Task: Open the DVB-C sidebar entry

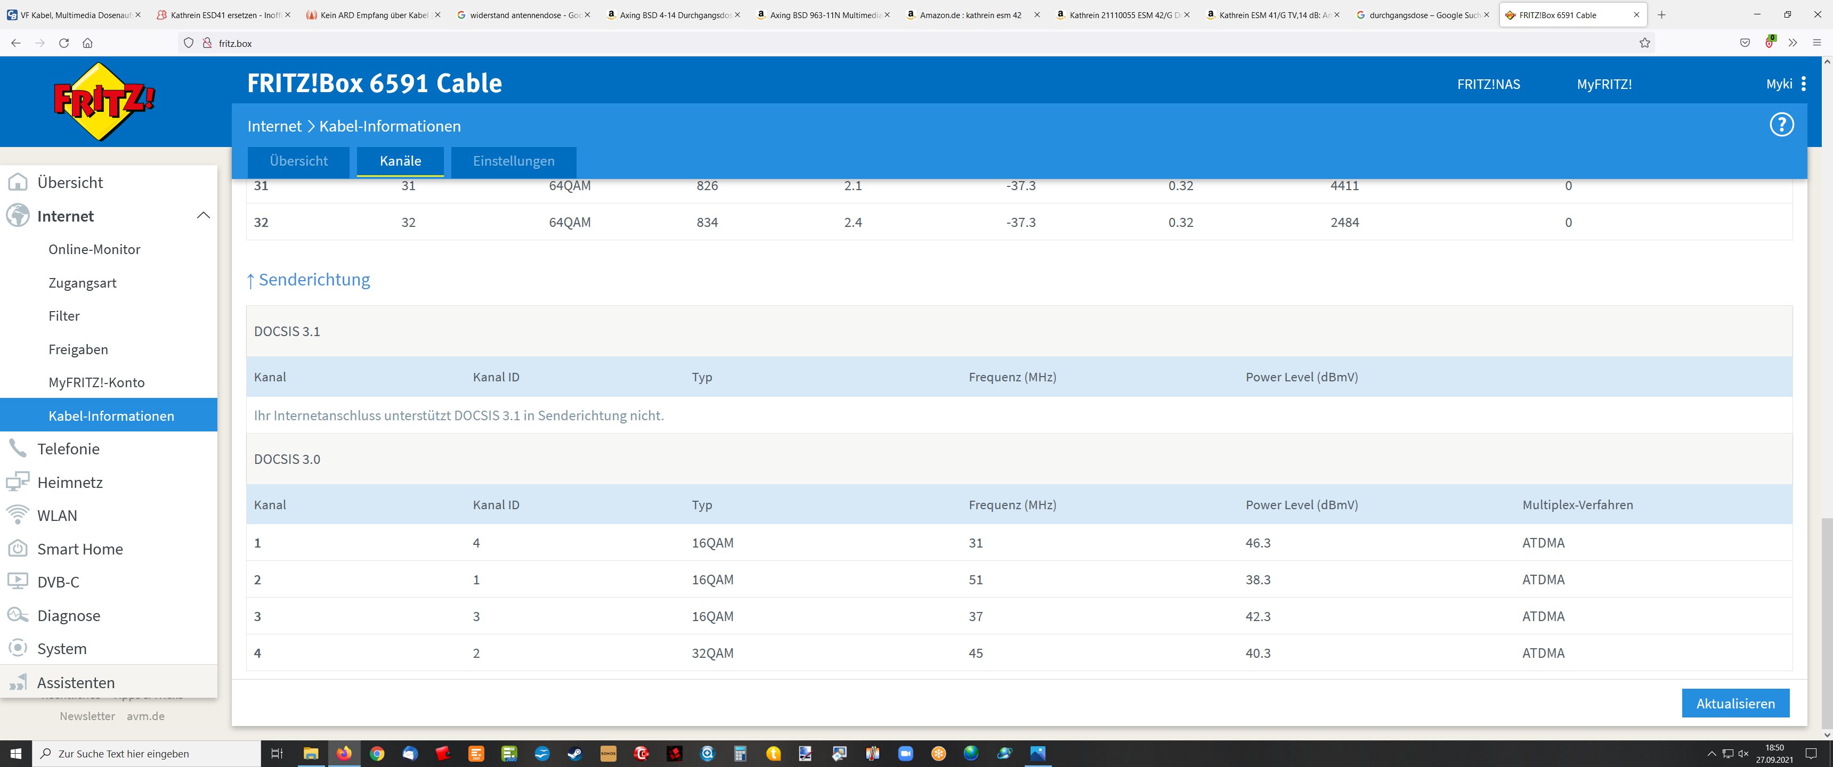Action: [58, 582]
